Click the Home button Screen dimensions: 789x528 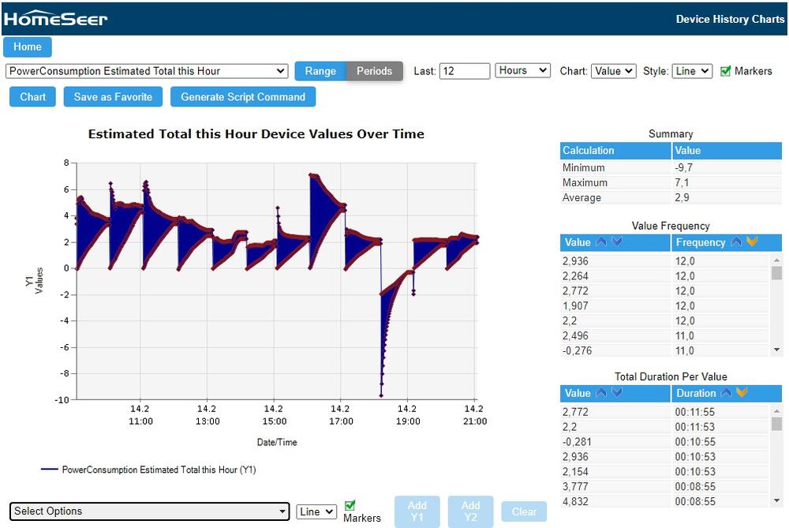[x=28, y=47]
